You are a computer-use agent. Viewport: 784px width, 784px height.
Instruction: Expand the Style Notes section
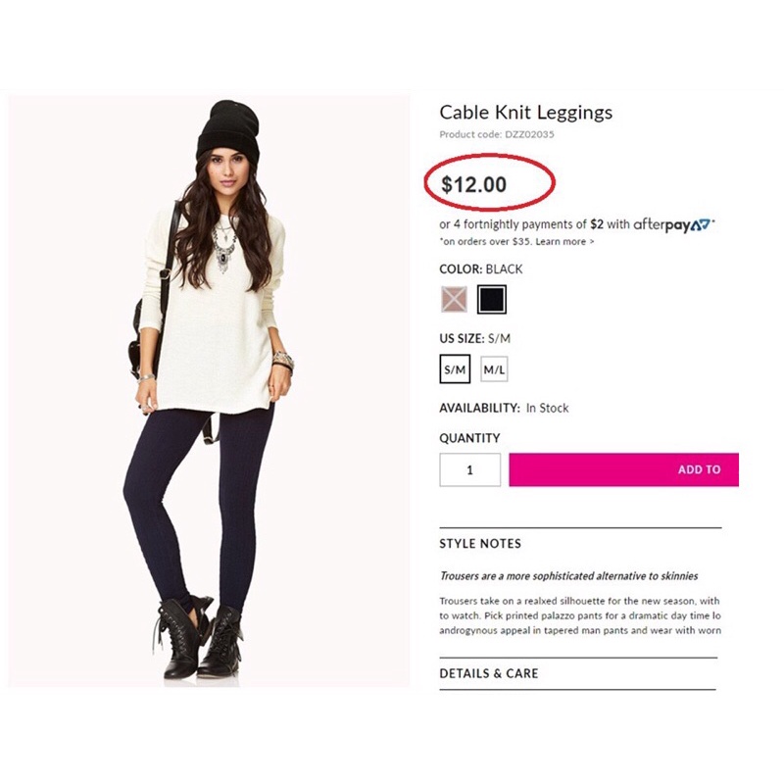(x=480, y=544)
